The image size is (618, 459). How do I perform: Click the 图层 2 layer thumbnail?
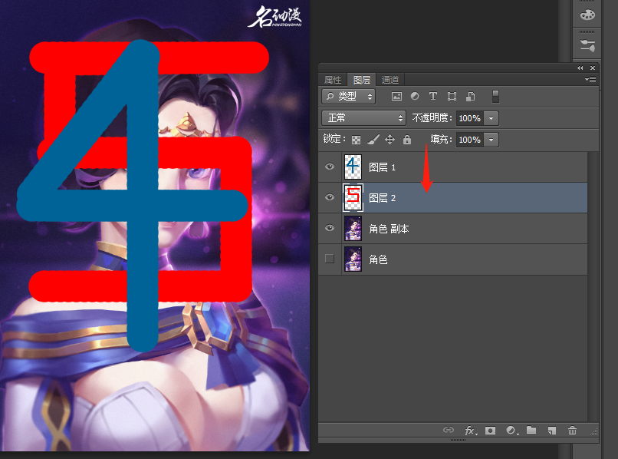point(353,198)
